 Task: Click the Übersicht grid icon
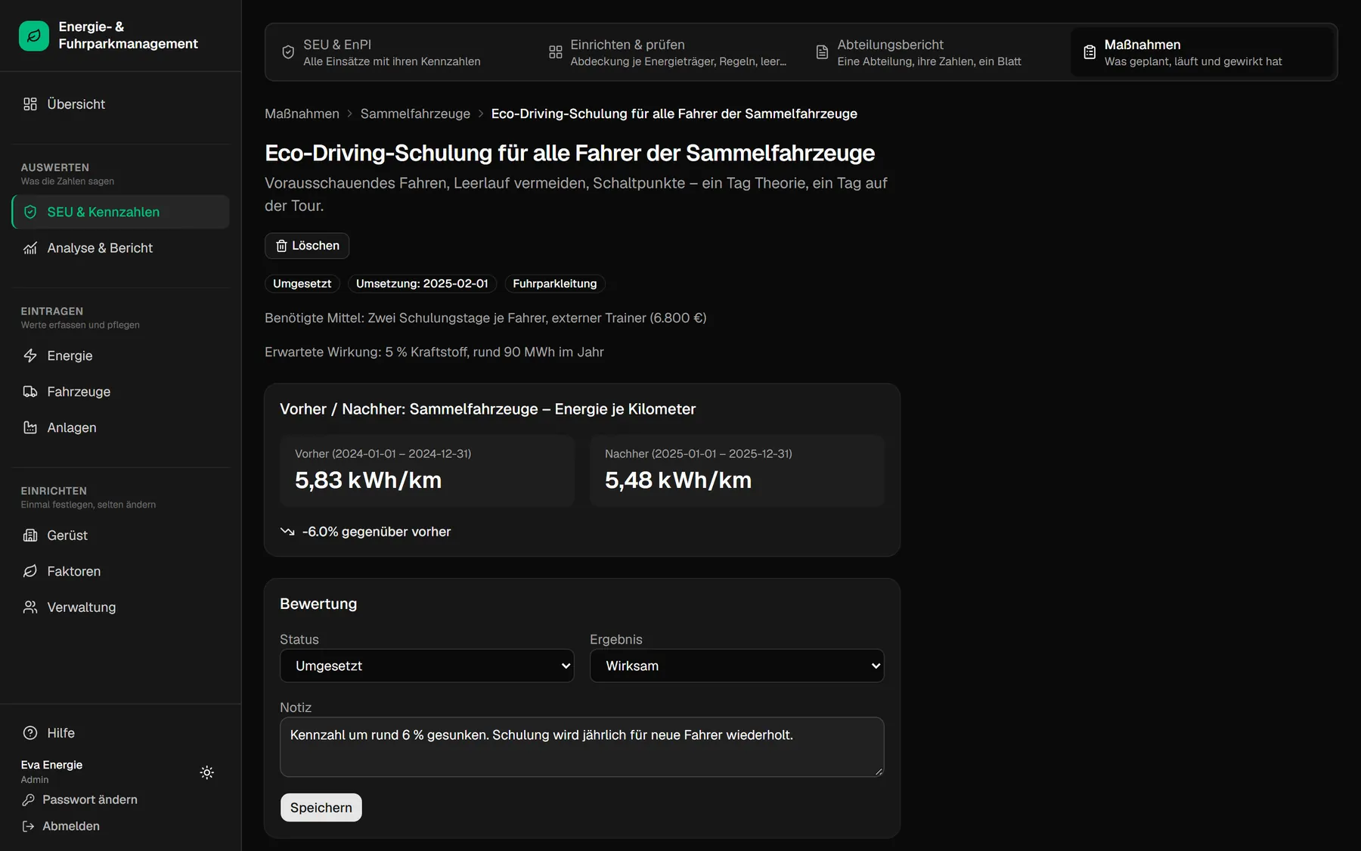tap(30, 104)
